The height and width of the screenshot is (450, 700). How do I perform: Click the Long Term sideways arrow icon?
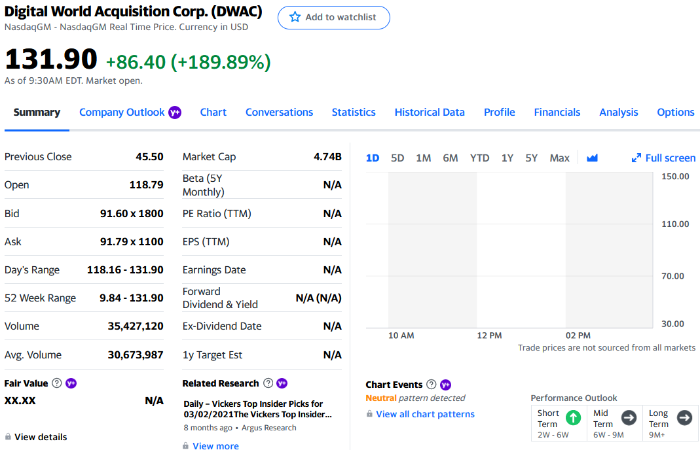coord(684,418)
